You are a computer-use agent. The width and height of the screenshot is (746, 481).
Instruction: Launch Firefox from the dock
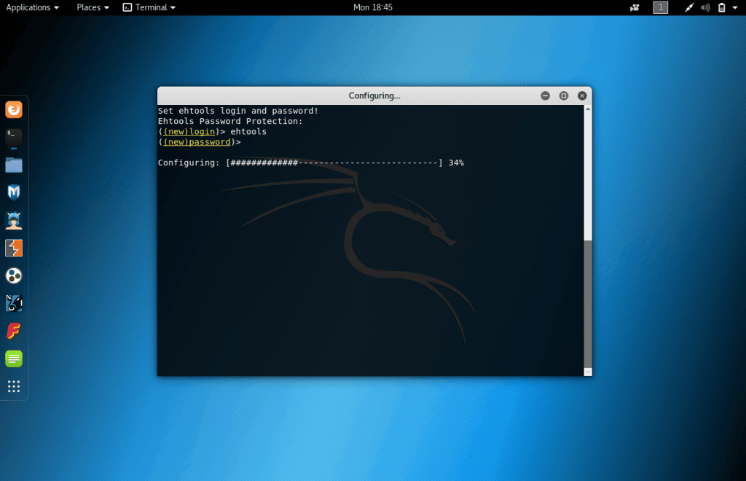pos(14,110)
